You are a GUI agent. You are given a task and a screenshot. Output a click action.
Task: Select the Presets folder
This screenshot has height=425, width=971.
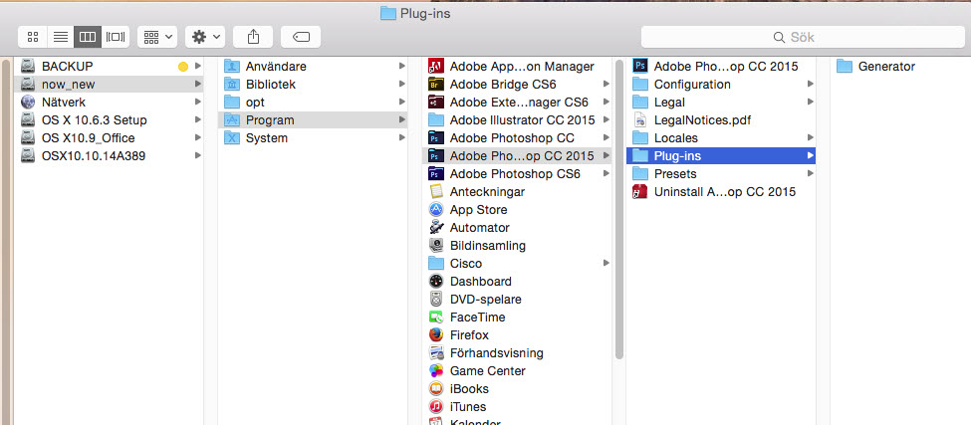pyautogui.click(x=721, y=174)
